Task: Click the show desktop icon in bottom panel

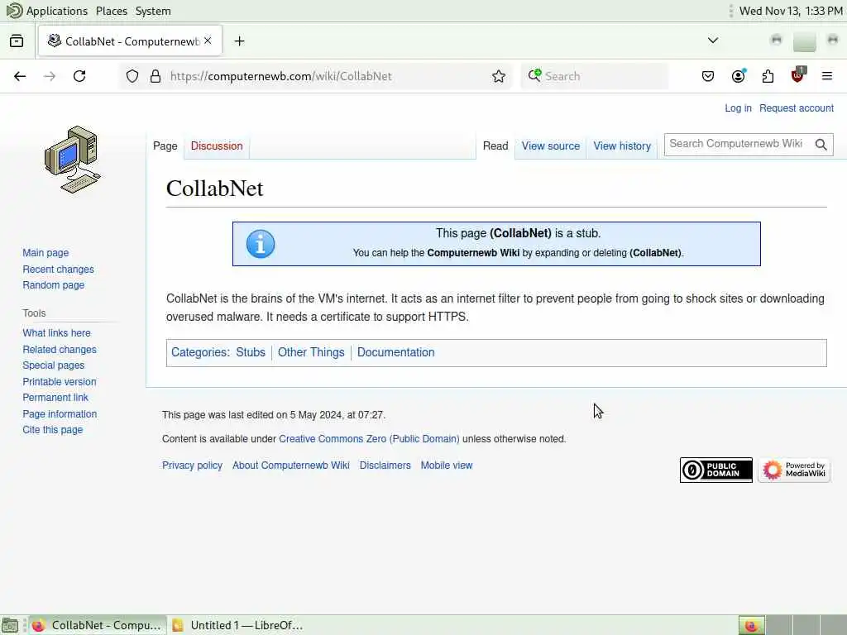Action: [10, 625]
